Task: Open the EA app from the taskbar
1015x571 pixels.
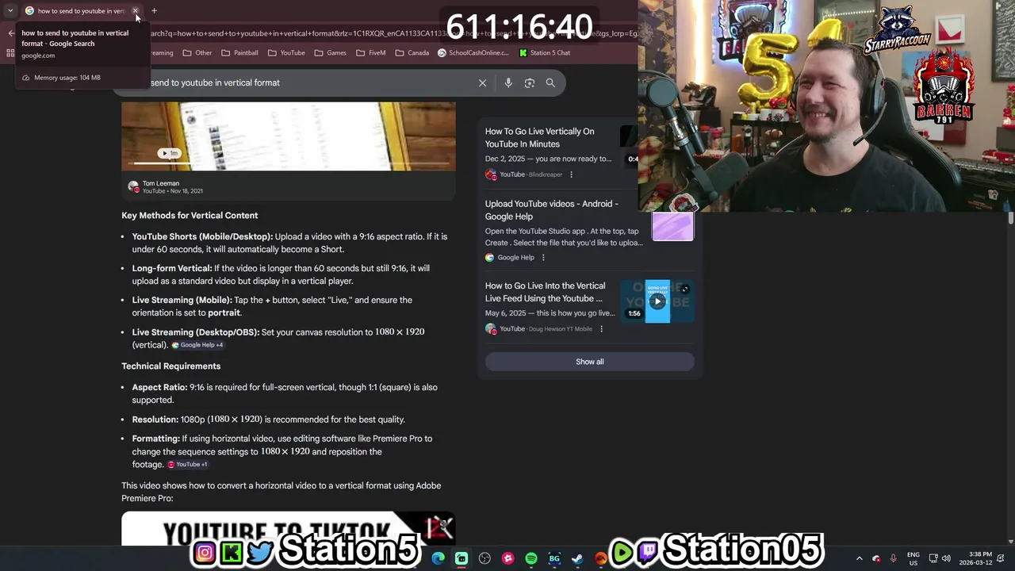Action: (x=601, y=558)
